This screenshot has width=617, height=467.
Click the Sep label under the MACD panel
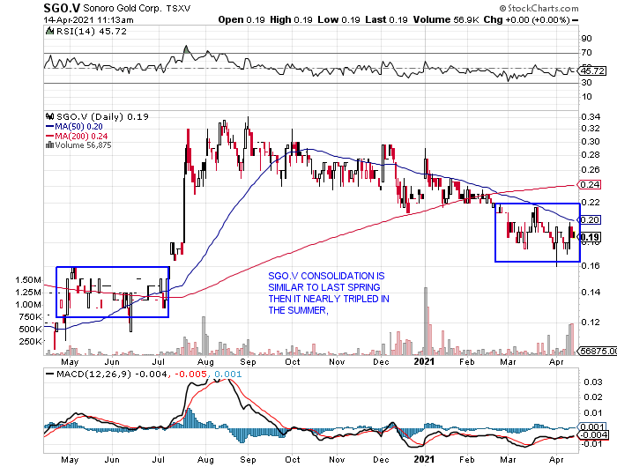248,460
